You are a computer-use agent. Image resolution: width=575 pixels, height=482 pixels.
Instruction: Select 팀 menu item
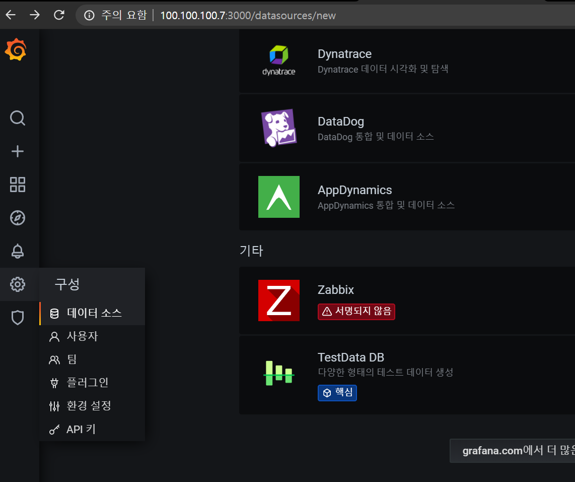[x=93, y=359]
